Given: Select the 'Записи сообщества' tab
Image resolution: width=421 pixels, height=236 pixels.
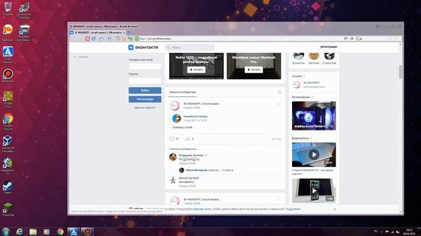Looking at the screenshot, I should 182,92.
